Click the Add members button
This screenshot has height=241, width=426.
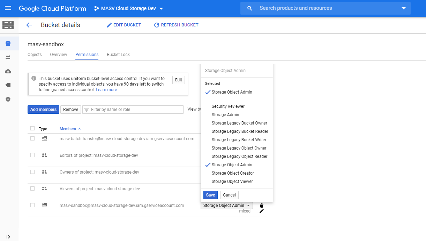click(43, 110)
